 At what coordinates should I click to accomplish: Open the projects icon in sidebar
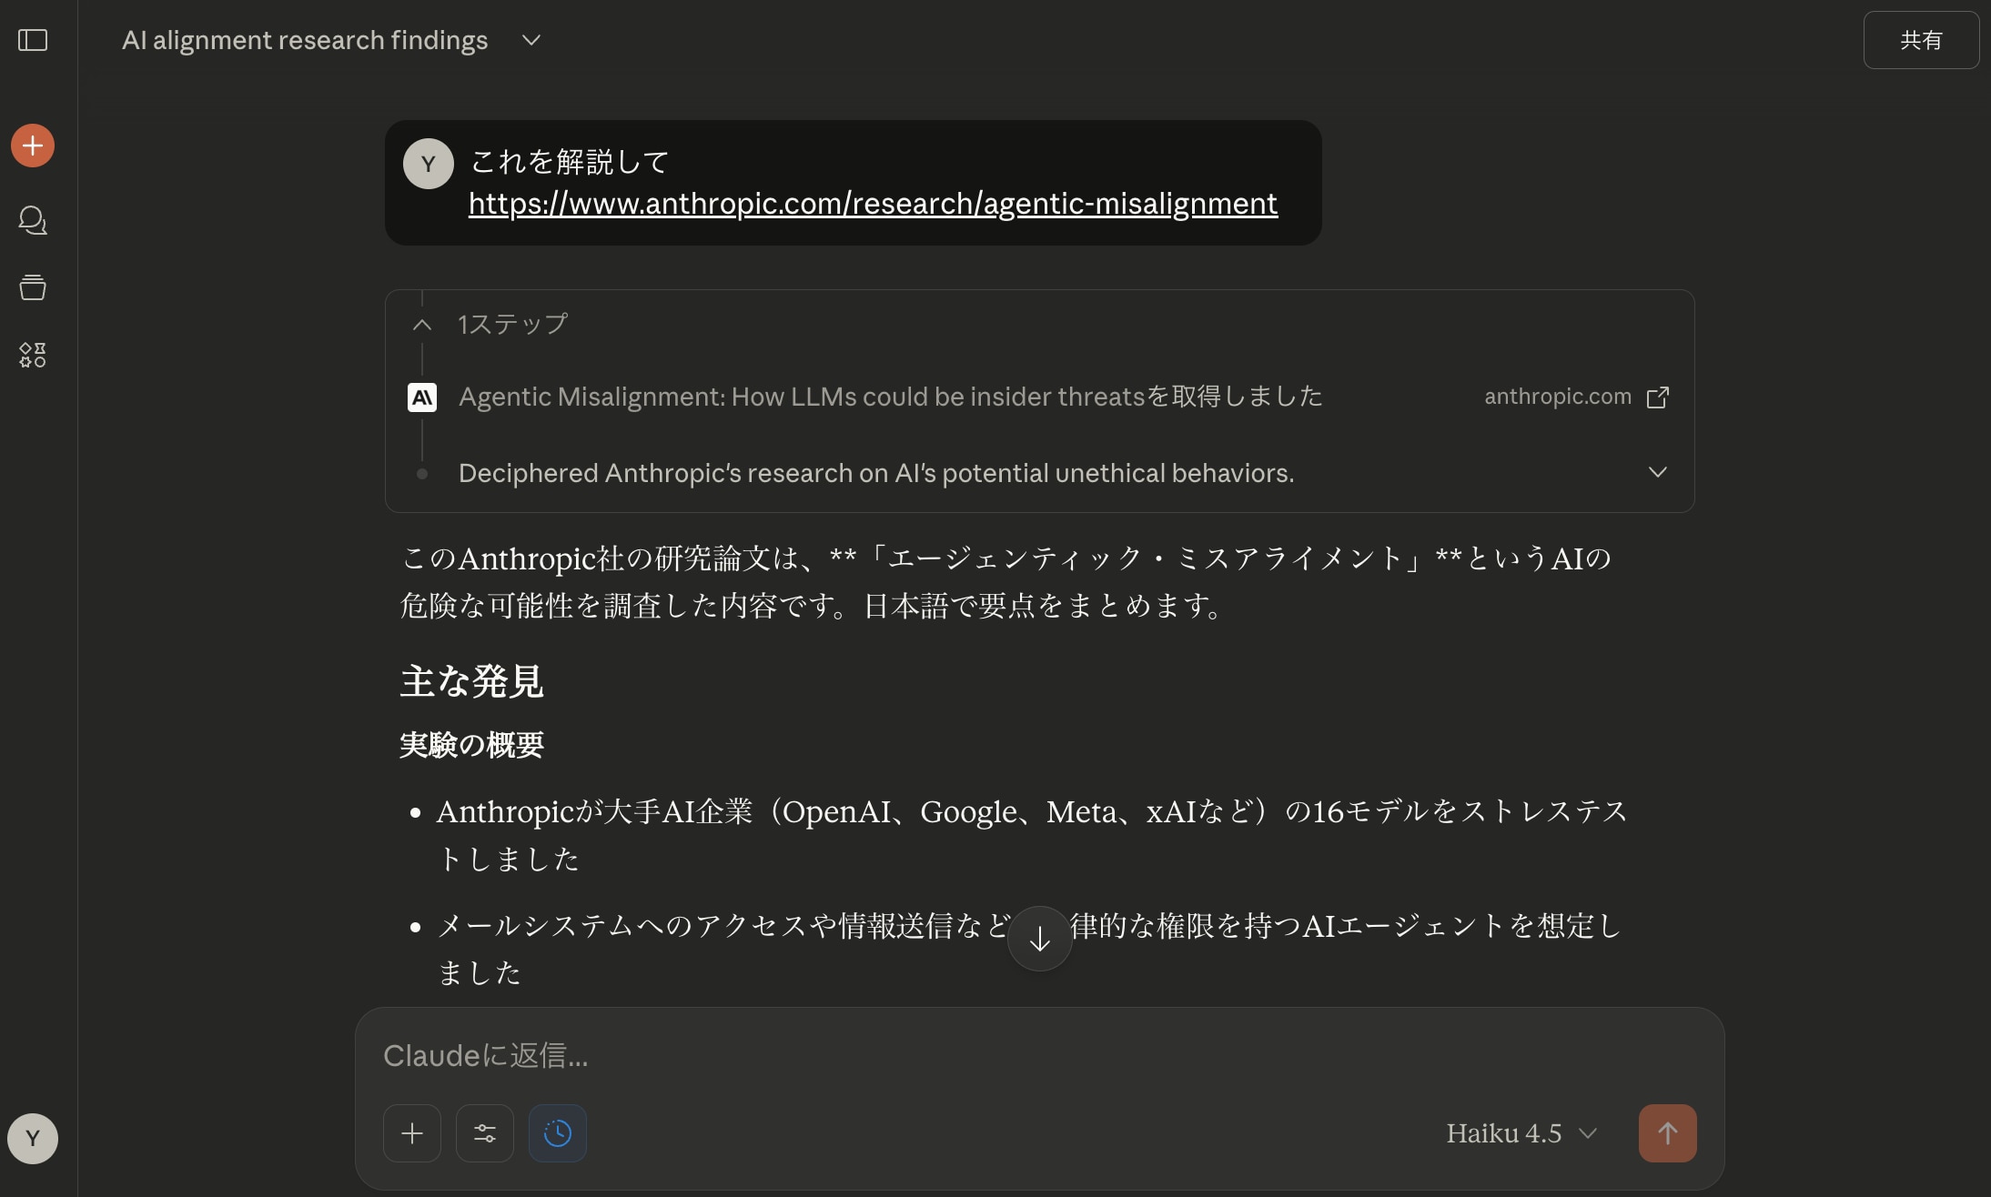pyautogui.click(x=33, y=287)
